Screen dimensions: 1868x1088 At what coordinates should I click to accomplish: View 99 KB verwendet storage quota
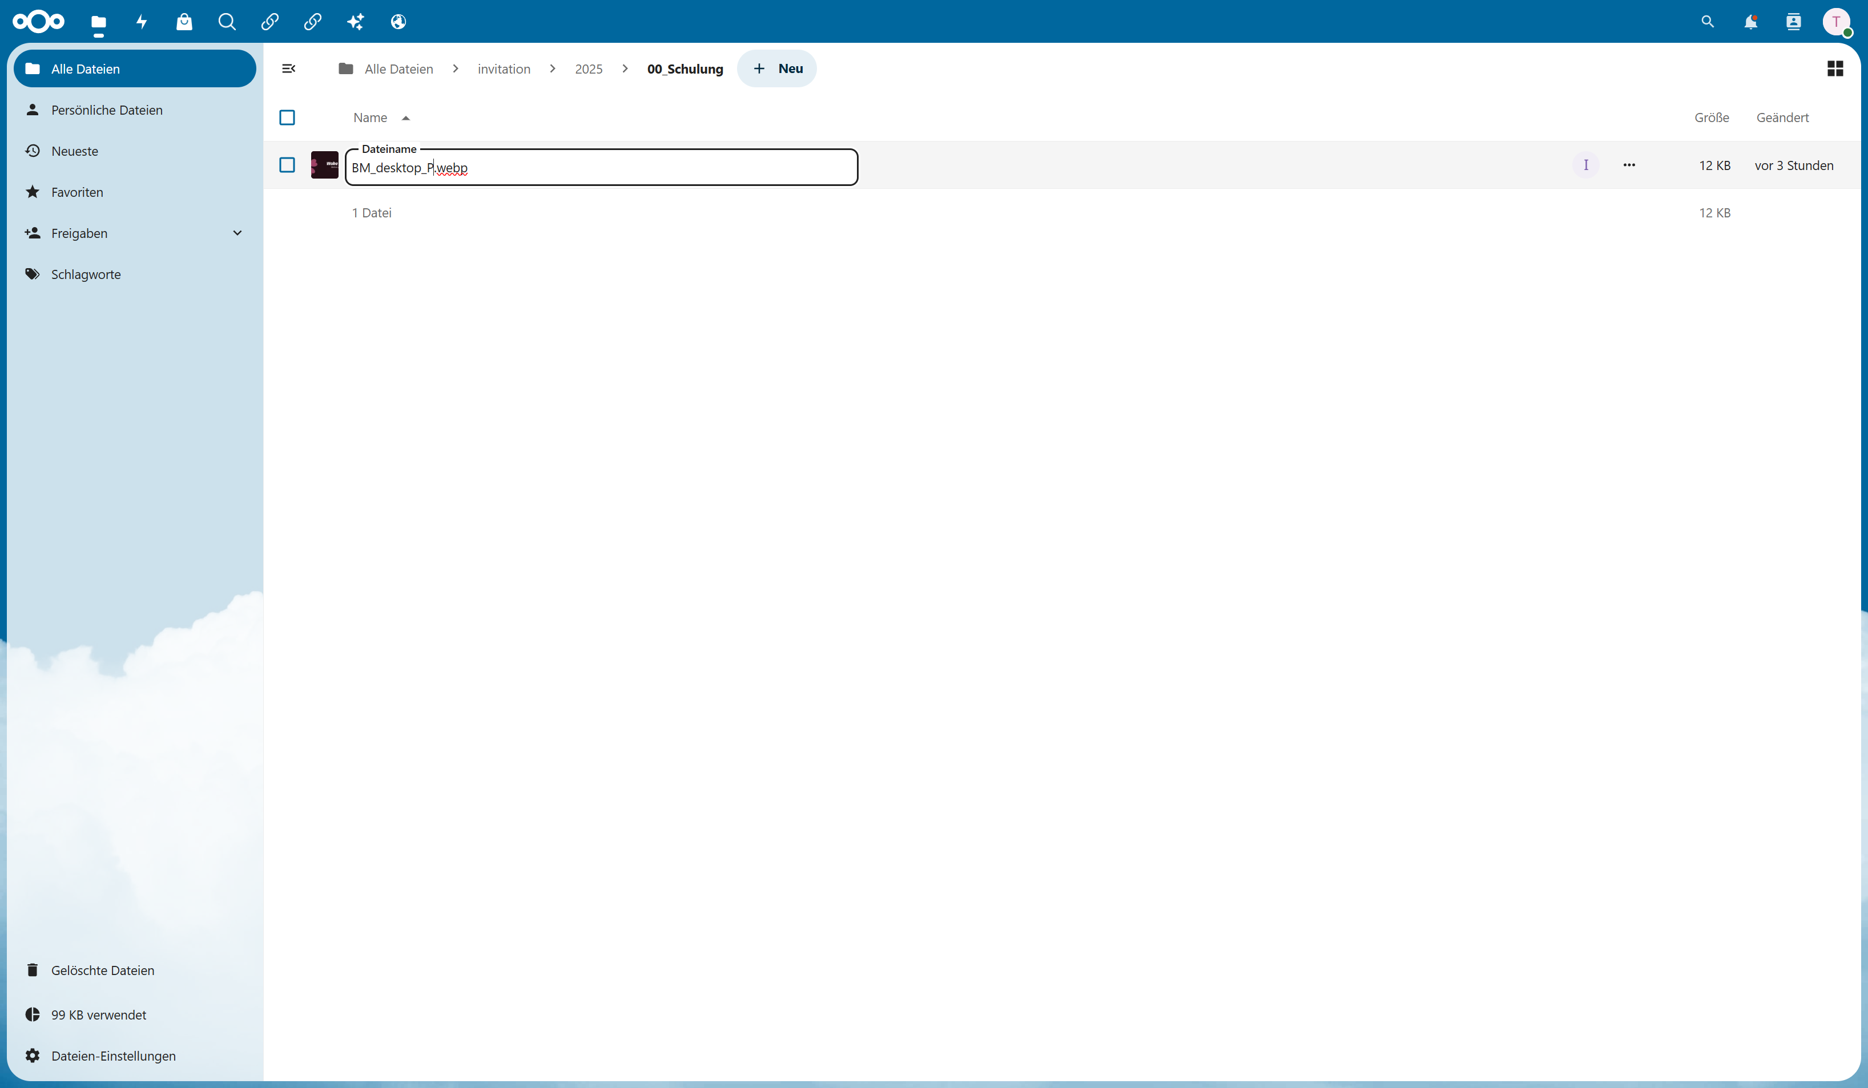135,1014
